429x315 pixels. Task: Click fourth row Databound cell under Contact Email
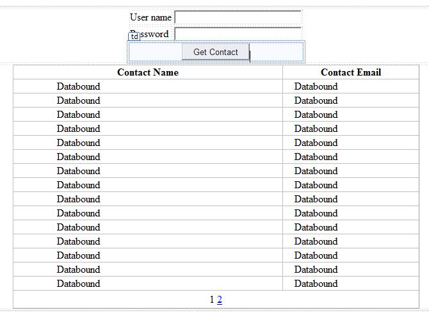[316, 129]
